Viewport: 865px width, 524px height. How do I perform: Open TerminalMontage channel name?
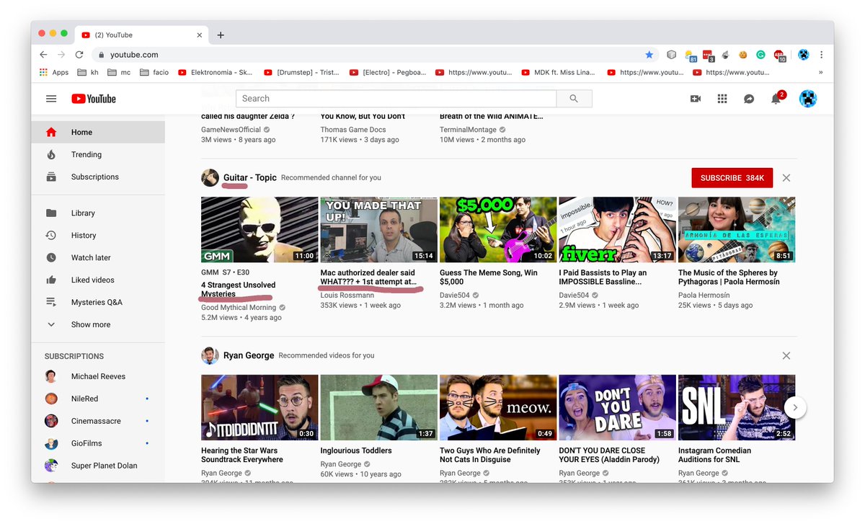tap(469, 130)
